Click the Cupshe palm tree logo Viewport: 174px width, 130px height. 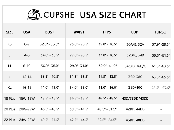point(35,15)
